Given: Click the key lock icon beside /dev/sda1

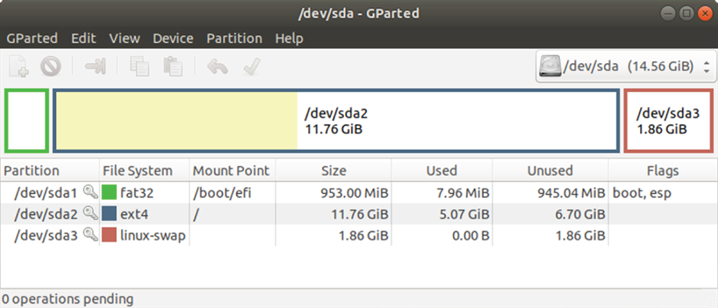Looking at the screenshot, I should pyautogui.click(x=90, y=192).
